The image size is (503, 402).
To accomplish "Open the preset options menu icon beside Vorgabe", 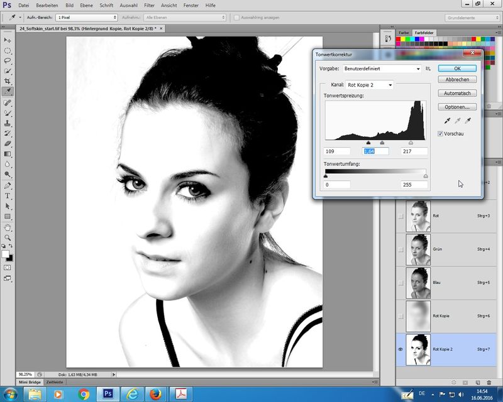I will pos(428,68).
